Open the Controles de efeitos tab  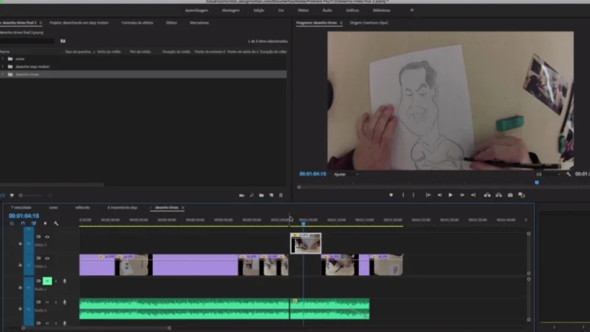pyautogui.click(x=137, y=23)
